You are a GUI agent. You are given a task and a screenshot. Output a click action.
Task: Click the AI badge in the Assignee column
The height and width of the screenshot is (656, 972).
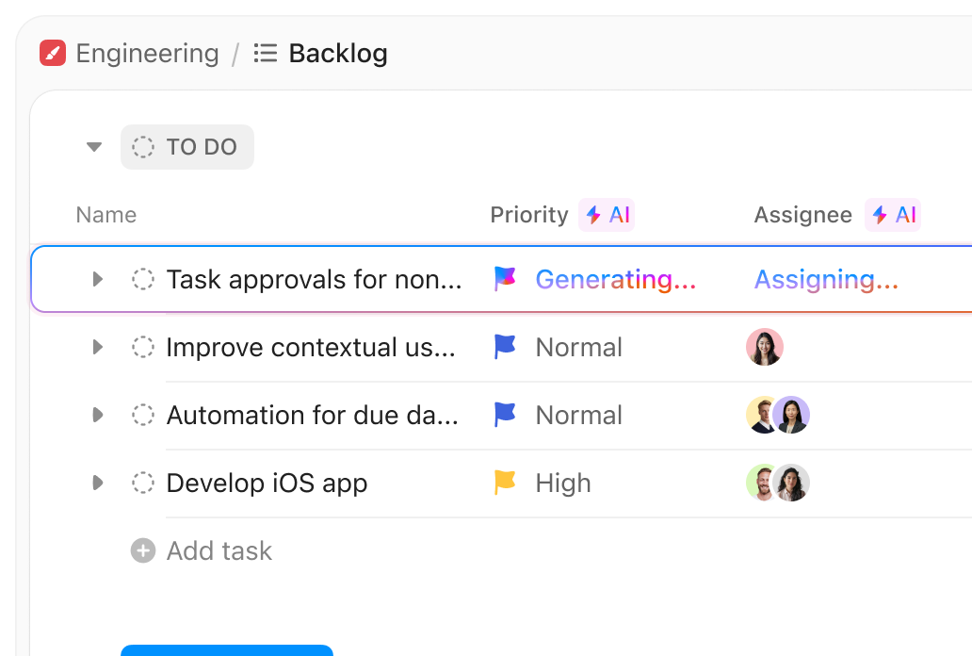tap(892, 215)
